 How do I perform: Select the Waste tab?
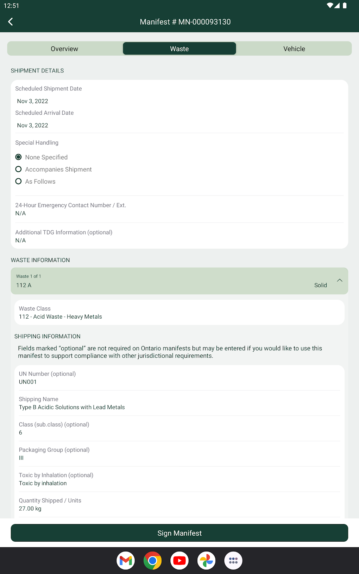point(179,49)
